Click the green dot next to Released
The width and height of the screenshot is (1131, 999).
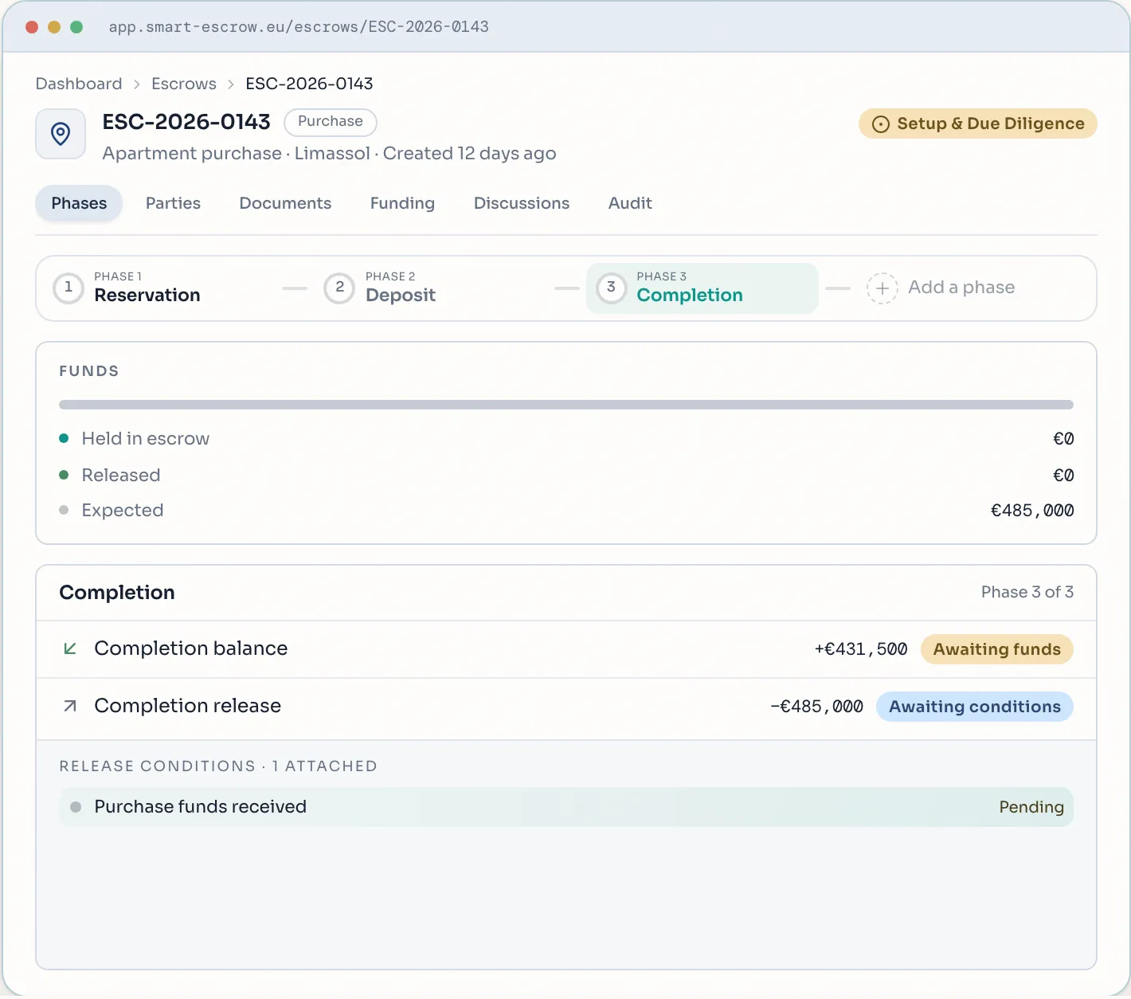(x=64, y=475)
